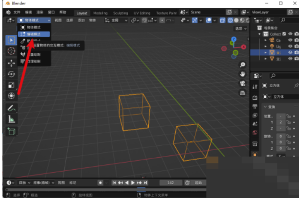Click the pan view hand icon
The height and width of the screenshot is (198, 299).
coord(242,74)
